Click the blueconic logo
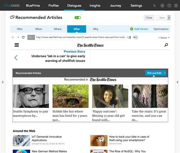Viewport: 180px width, 153px height. pos(12,5)
